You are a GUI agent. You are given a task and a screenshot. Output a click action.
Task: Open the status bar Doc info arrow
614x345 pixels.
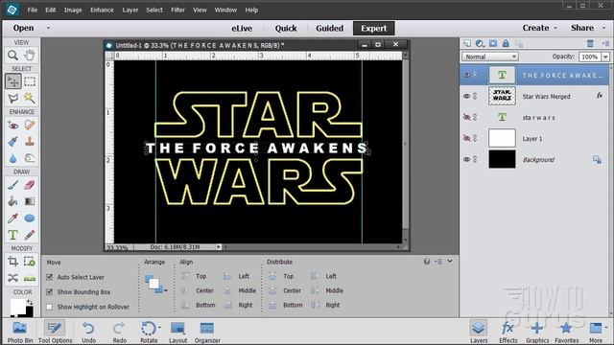[x=219, y=247]
